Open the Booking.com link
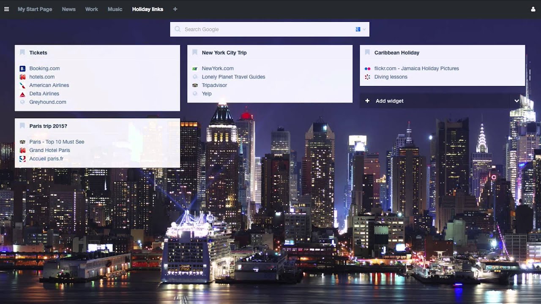The width and height of the screenshot is (541, 304). [x=44, y=68]
